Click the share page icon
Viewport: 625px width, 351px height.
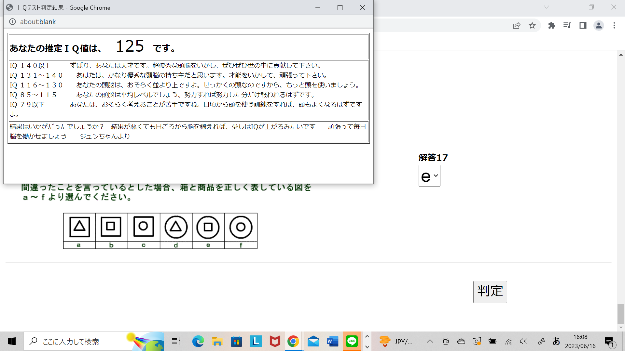point(517,25)
